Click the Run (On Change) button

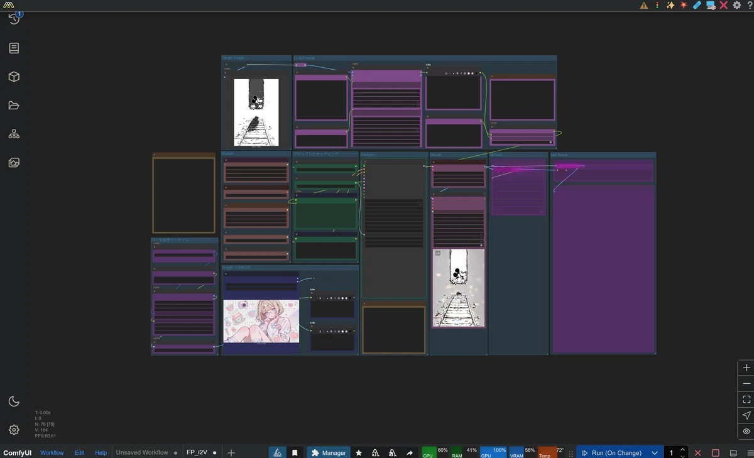point(612,453)
